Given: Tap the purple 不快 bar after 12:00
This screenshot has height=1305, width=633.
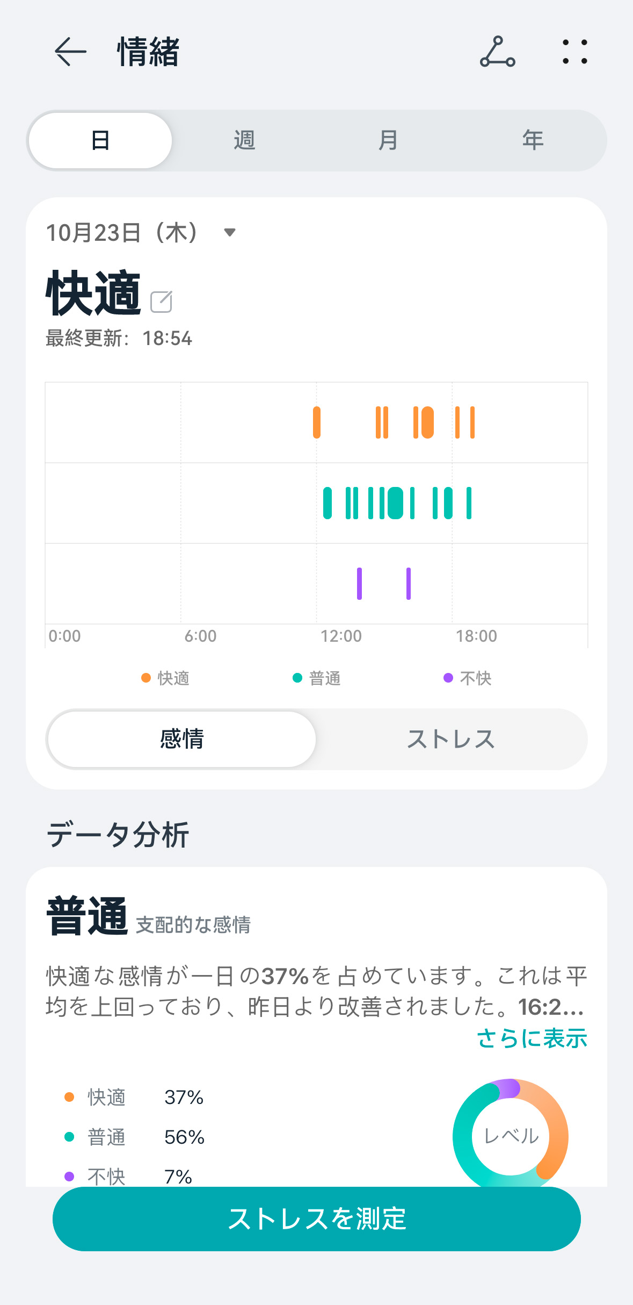Looking at the screenshot, I should 359,583.
